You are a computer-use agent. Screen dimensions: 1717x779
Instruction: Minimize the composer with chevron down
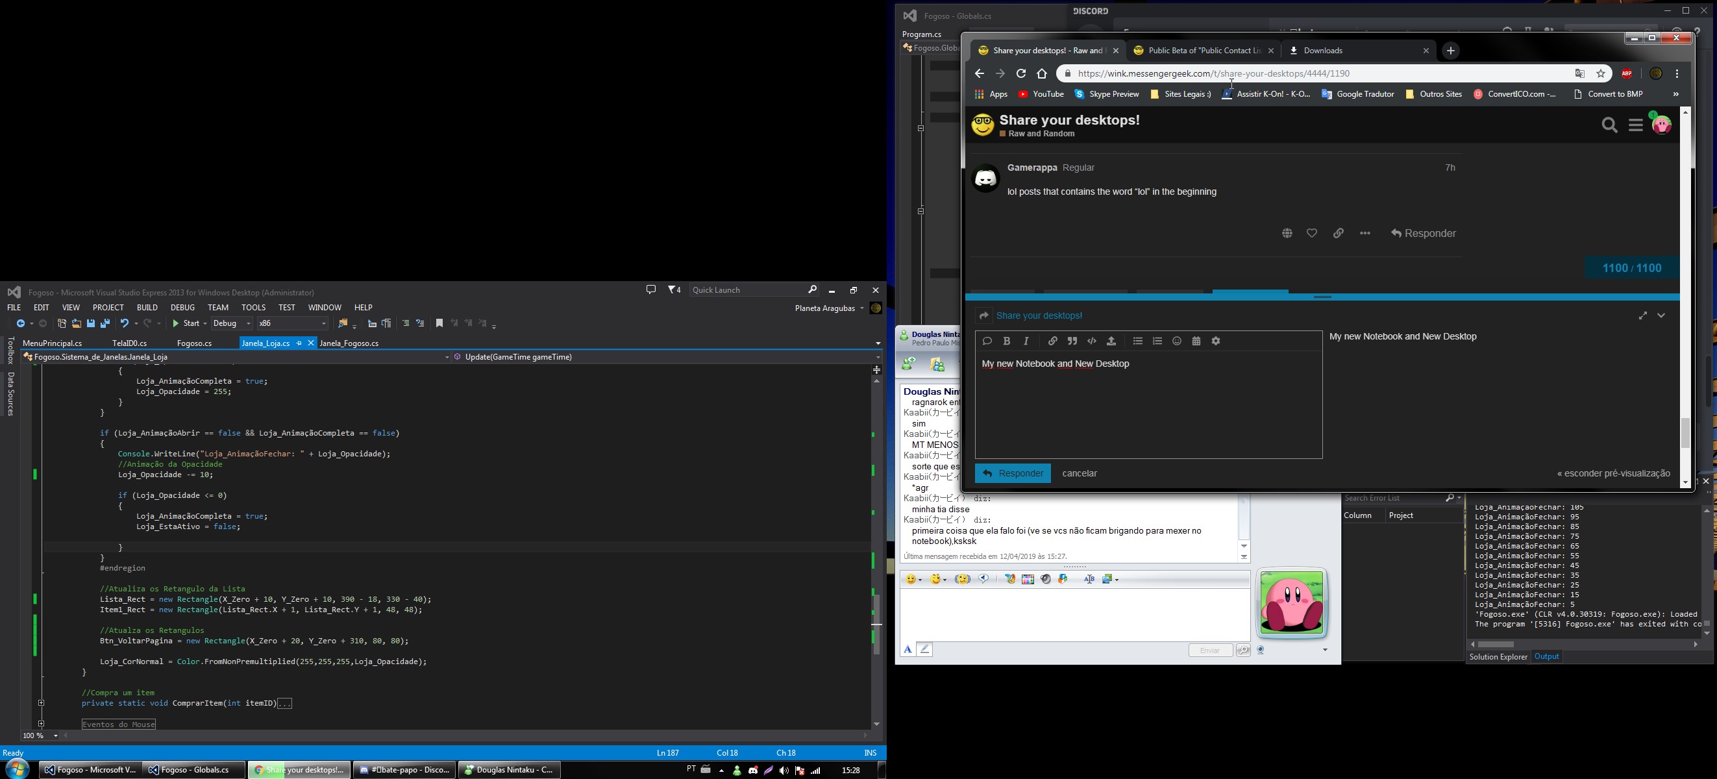point(1661,316)
